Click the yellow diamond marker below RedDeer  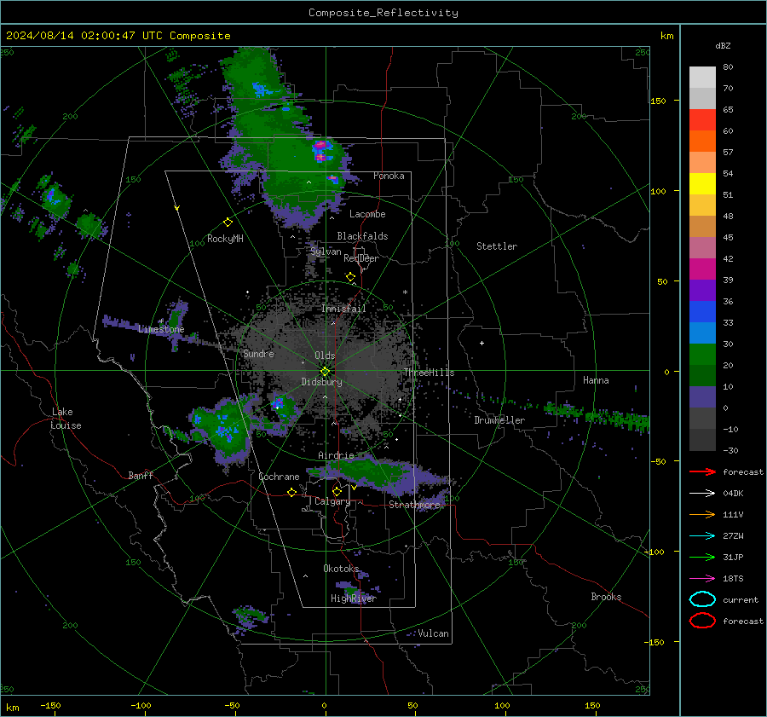click(350, 277)
